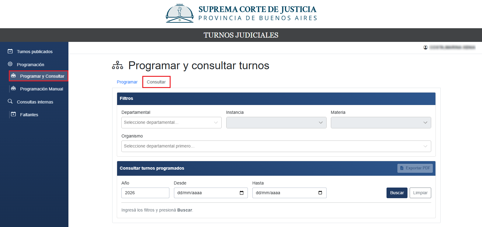
Task: Expand the Organismo dropdown
Action: (x=276, y=146)
